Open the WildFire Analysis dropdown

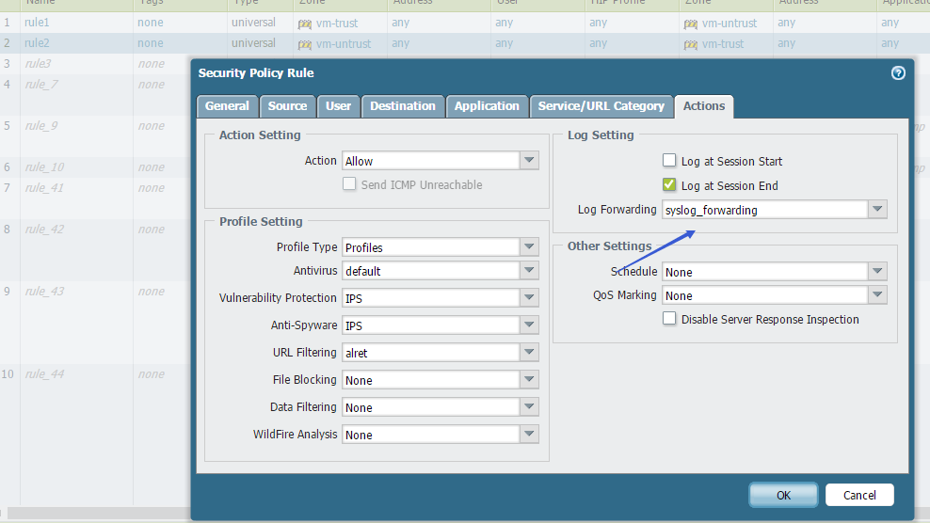tap(530, 435)
